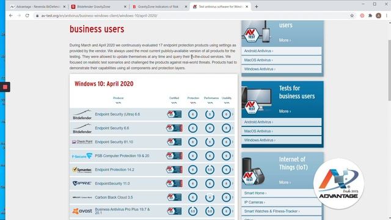This screenshot has height=220, width=391.
Task: Click Usability score for Bitdefender Ultra
Action: tap(226, 114)
